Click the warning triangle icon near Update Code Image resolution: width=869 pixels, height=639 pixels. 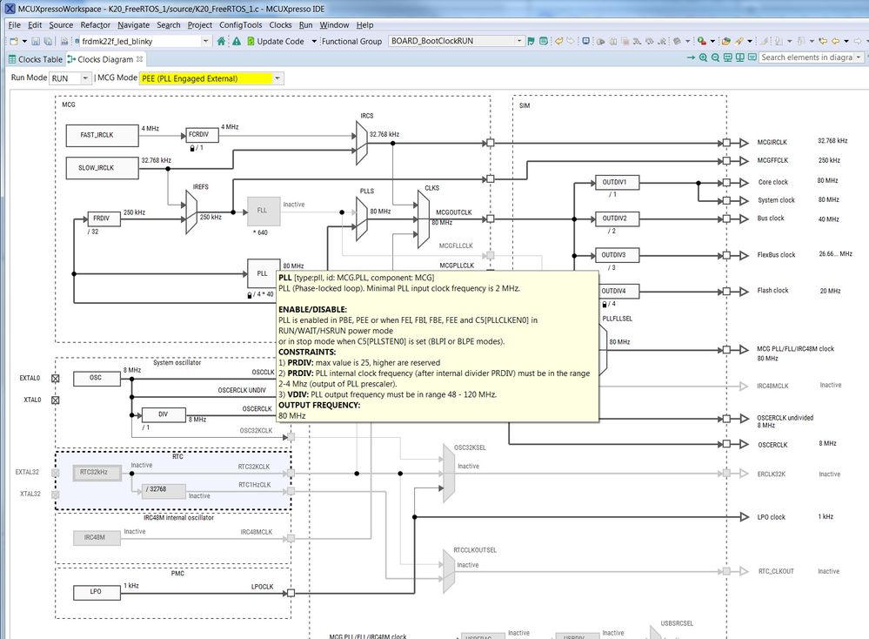point(237,40)
